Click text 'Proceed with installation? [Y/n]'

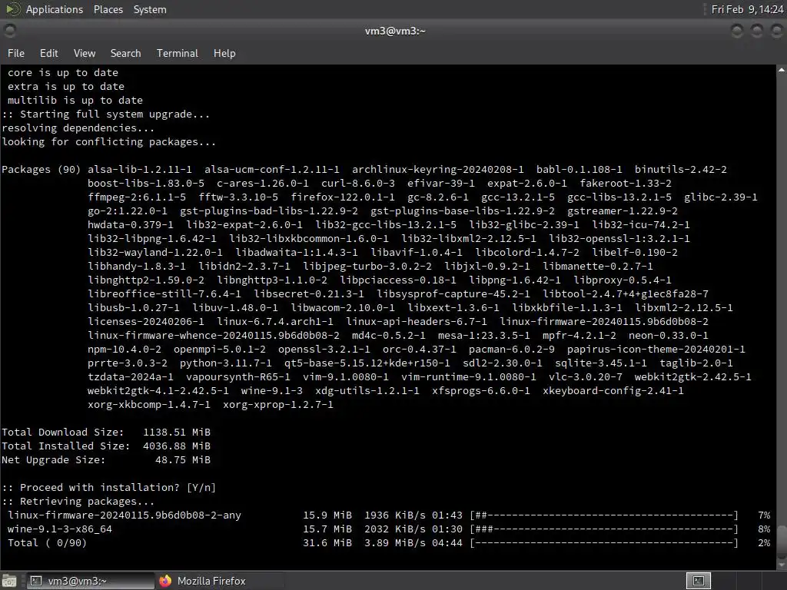118,488
